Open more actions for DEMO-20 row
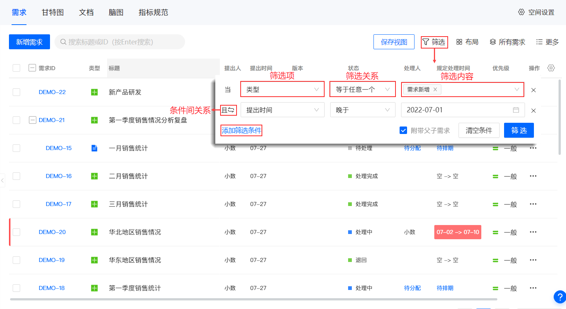The height and width of the screenshot is (309, 566). click(533, 232)
